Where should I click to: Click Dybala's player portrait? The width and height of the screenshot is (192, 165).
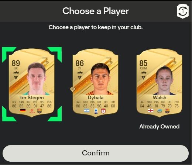pyautogui.click(x=100, y=79)
